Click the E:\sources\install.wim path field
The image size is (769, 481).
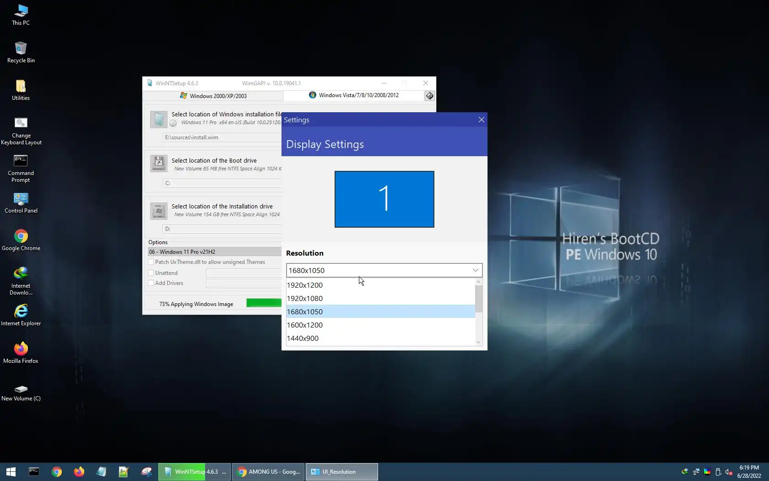222,137
